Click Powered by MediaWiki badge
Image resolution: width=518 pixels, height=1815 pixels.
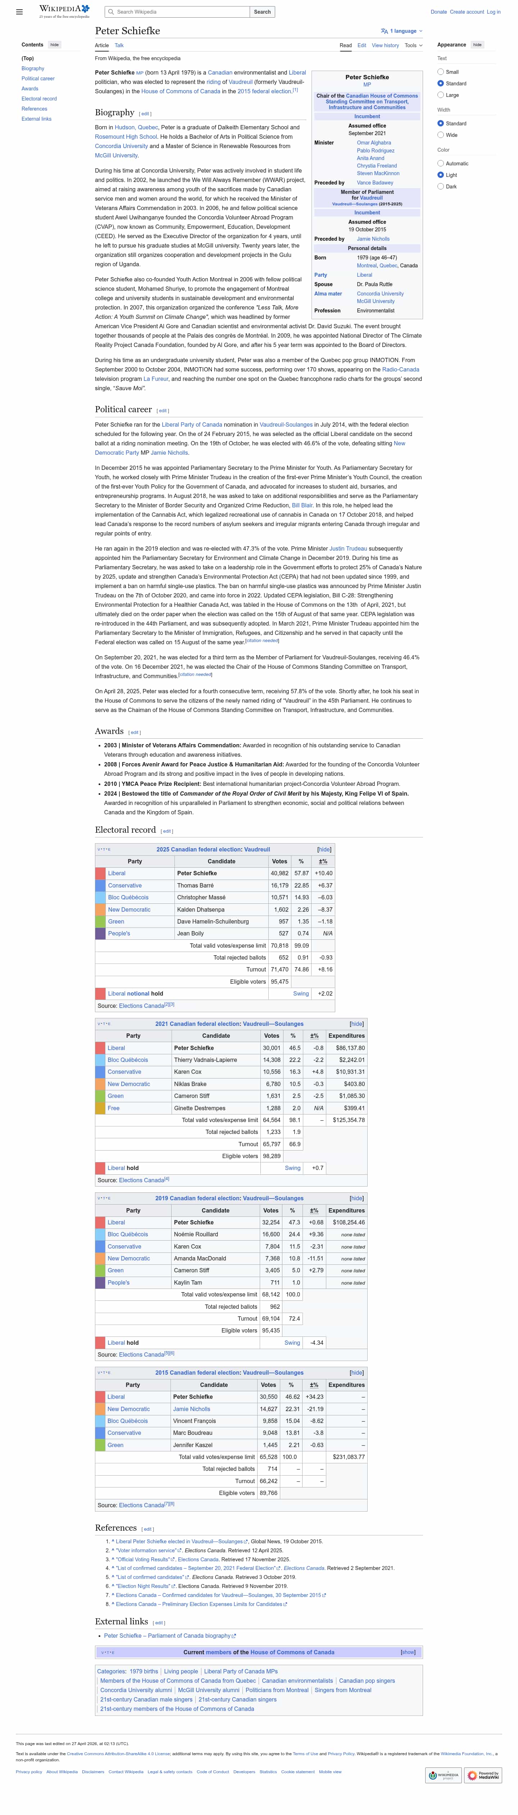483,1774
